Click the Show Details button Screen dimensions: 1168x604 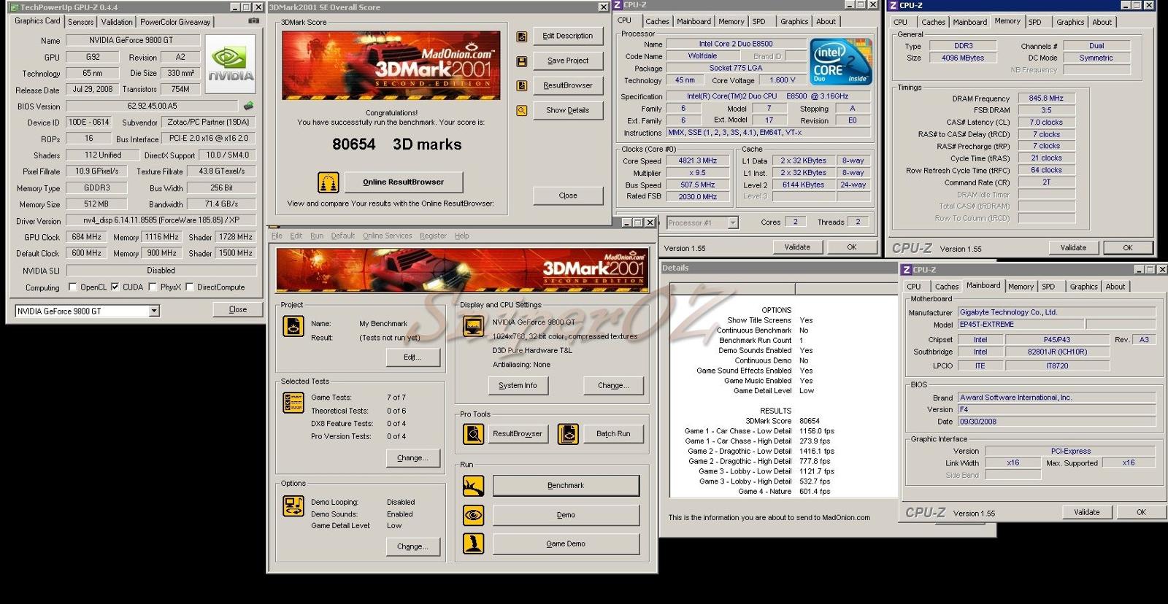click(x=567, y=110)
